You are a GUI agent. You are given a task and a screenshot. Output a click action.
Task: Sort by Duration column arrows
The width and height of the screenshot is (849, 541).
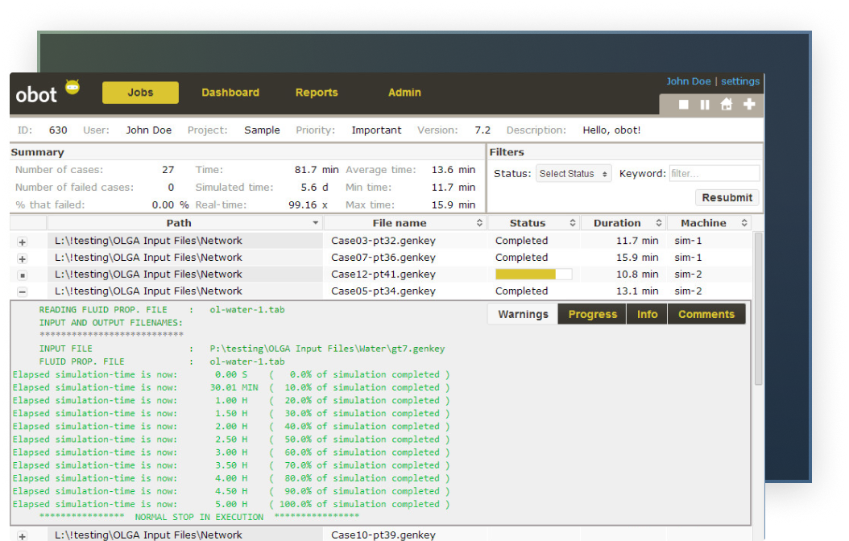tap(658, 224)
